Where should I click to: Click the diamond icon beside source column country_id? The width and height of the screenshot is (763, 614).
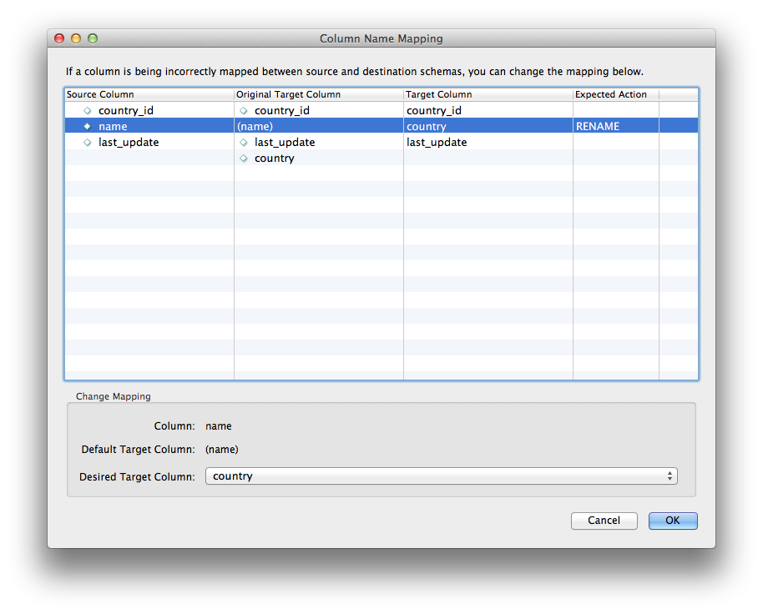(x=87, y=110)
